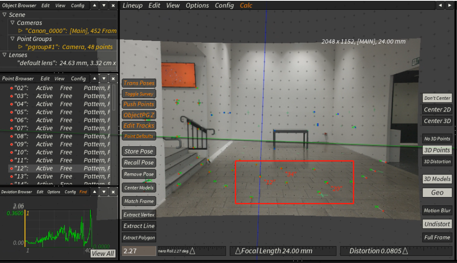The height and width of the screenshot is (263, 457).
Task: Click the Point Defaults button
Action: pyautogui.click(x=139, y=136)
